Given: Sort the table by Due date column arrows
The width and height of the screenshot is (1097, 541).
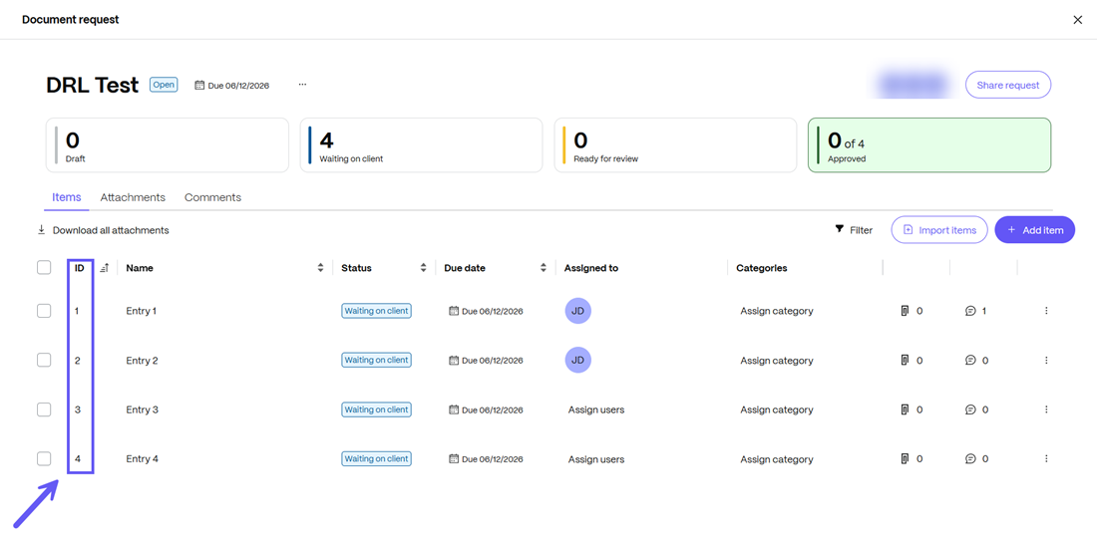Looking at the screenshot, I should pos(544,268).
